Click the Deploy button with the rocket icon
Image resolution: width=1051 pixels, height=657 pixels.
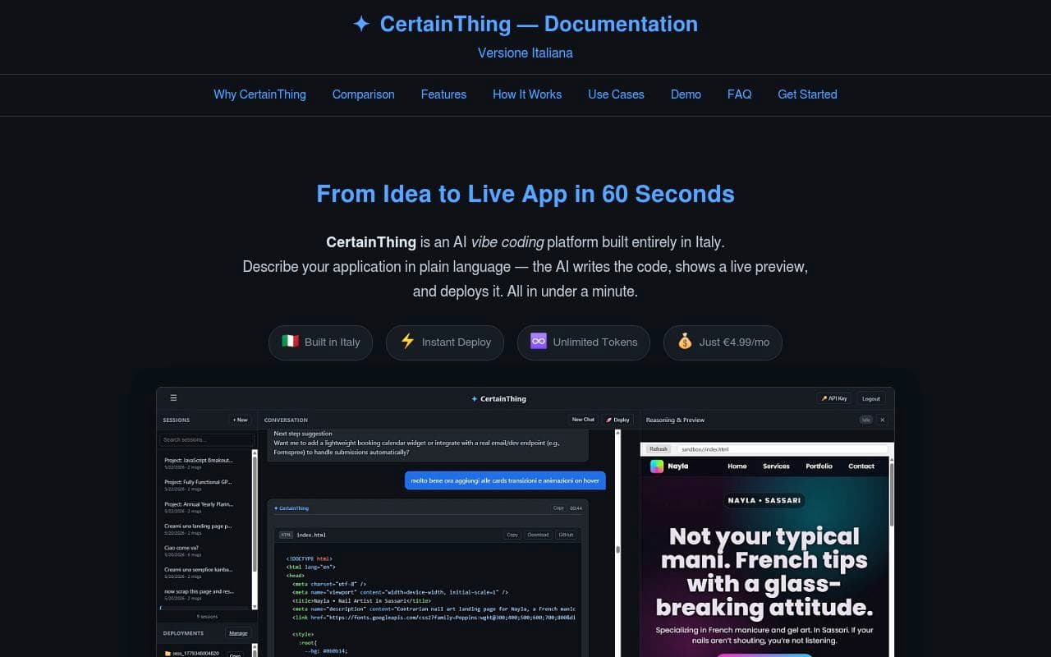(x=617, y=420)
